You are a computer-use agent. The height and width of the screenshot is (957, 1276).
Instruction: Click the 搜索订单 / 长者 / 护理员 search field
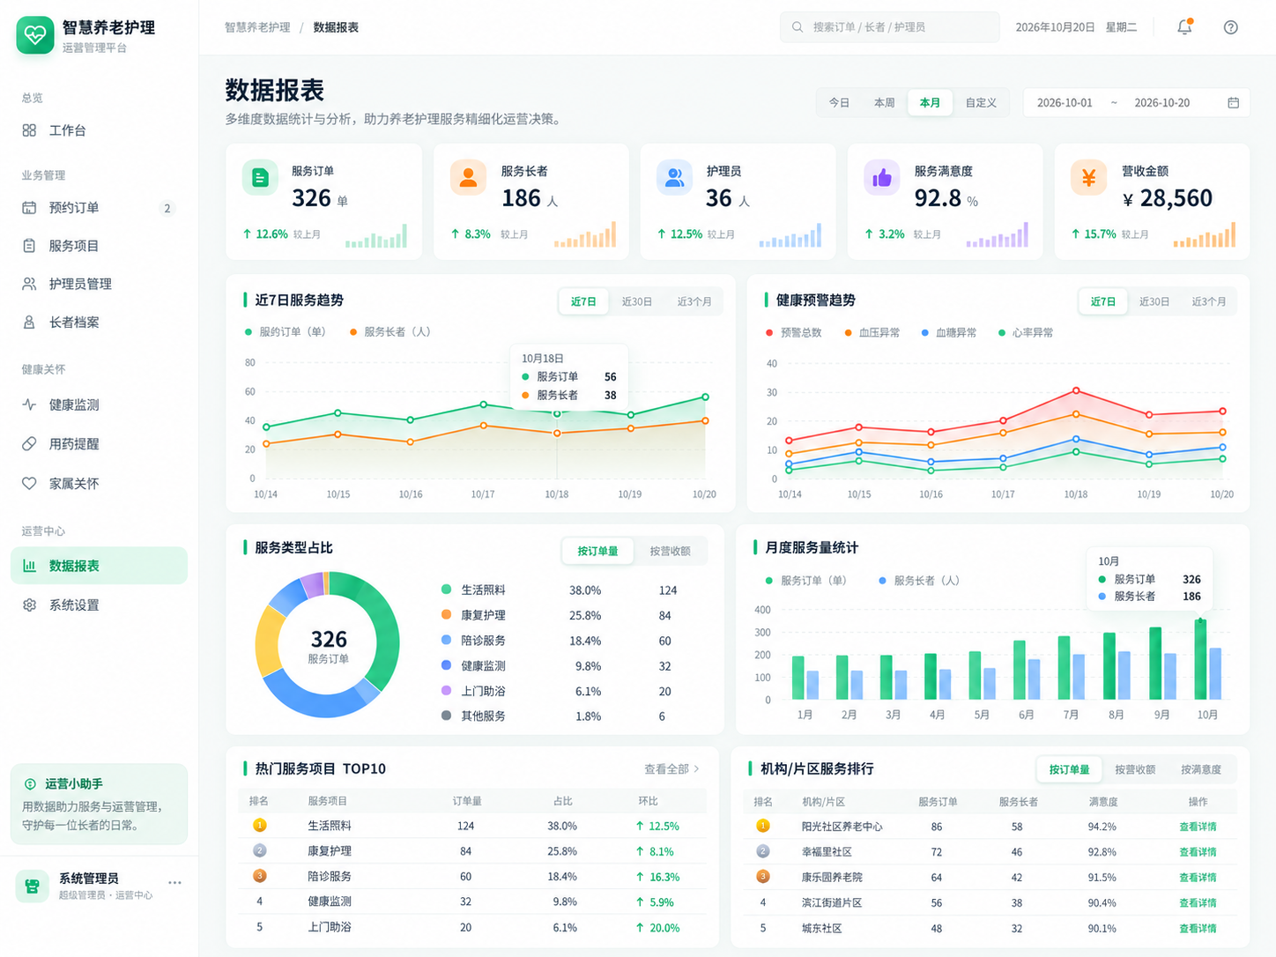(x=889, y=27)
